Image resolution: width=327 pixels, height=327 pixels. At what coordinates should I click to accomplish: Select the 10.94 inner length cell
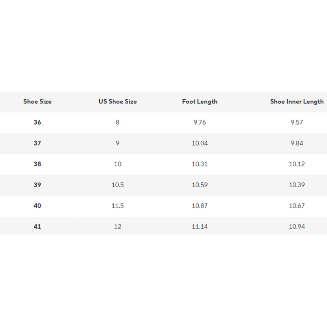pos(296,226)
